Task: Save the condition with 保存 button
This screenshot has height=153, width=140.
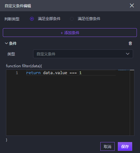Action: [125, 146]
